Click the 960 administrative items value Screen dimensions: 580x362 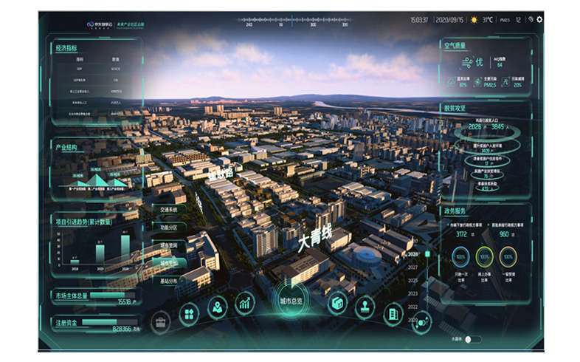[x=504, y=234]
